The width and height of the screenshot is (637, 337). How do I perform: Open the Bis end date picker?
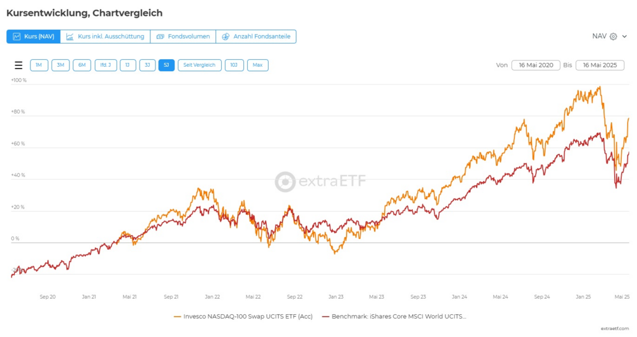[599, 65]
